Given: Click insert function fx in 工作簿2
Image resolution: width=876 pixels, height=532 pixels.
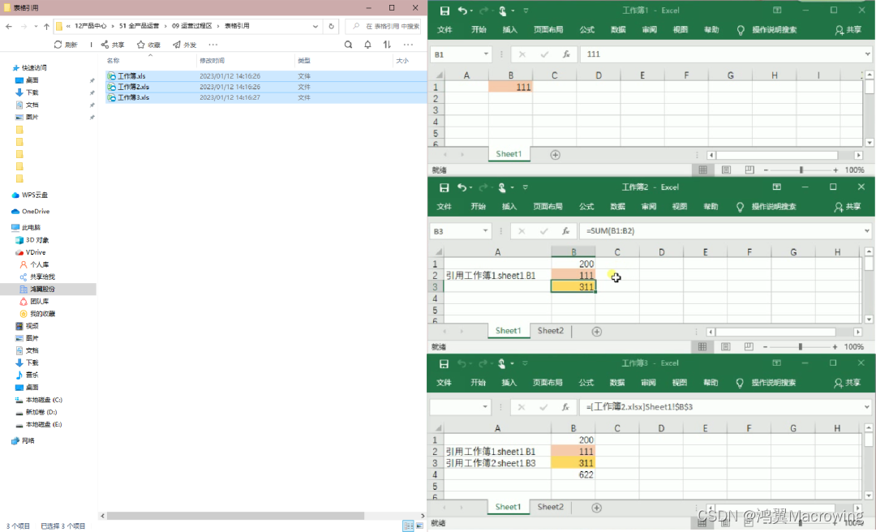Looking at the screenshot, I should click(566, 231).
